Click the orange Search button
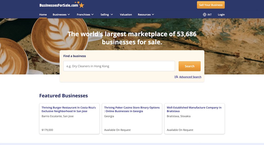The image size is (264, 145). click(190, 66)
